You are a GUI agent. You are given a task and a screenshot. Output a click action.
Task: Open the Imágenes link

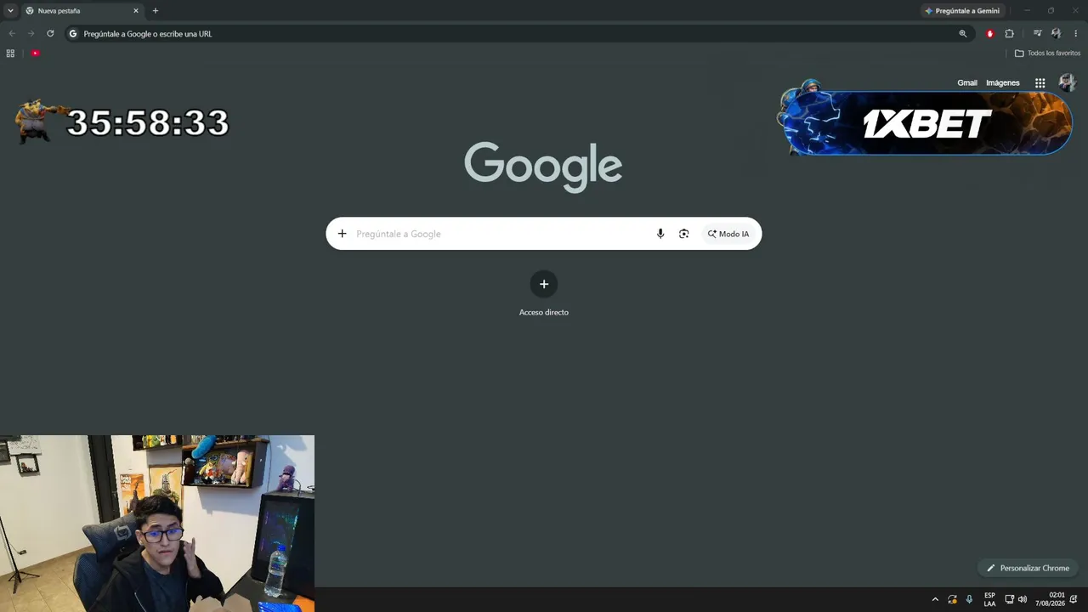pyautogui.click(x=1003, y=83)
